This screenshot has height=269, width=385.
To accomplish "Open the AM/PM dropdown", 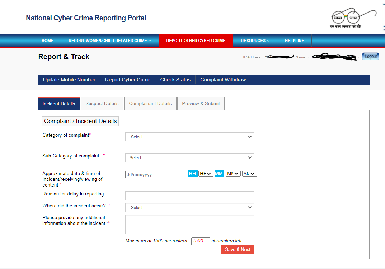I will tap(249, 174).
